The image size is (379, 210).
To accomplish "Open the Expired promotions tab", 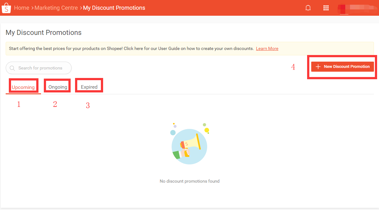I will (89, 87).
